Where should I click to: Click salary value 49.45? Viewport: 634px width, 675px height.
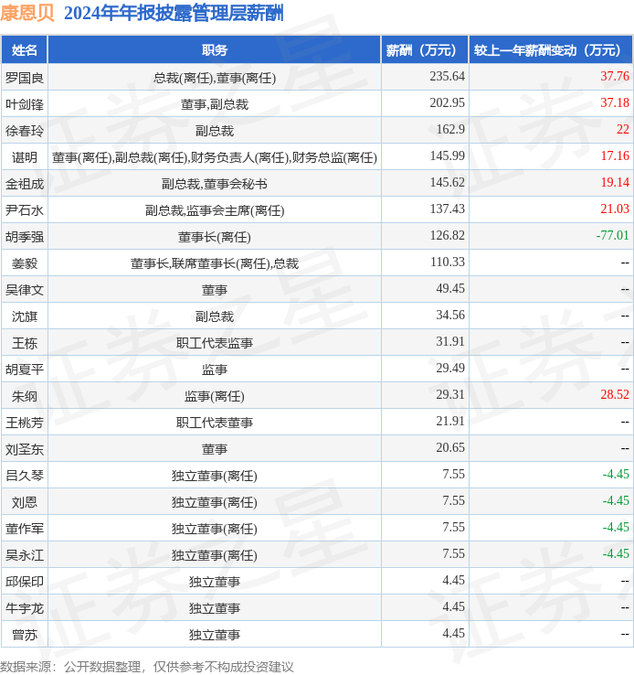450,288
